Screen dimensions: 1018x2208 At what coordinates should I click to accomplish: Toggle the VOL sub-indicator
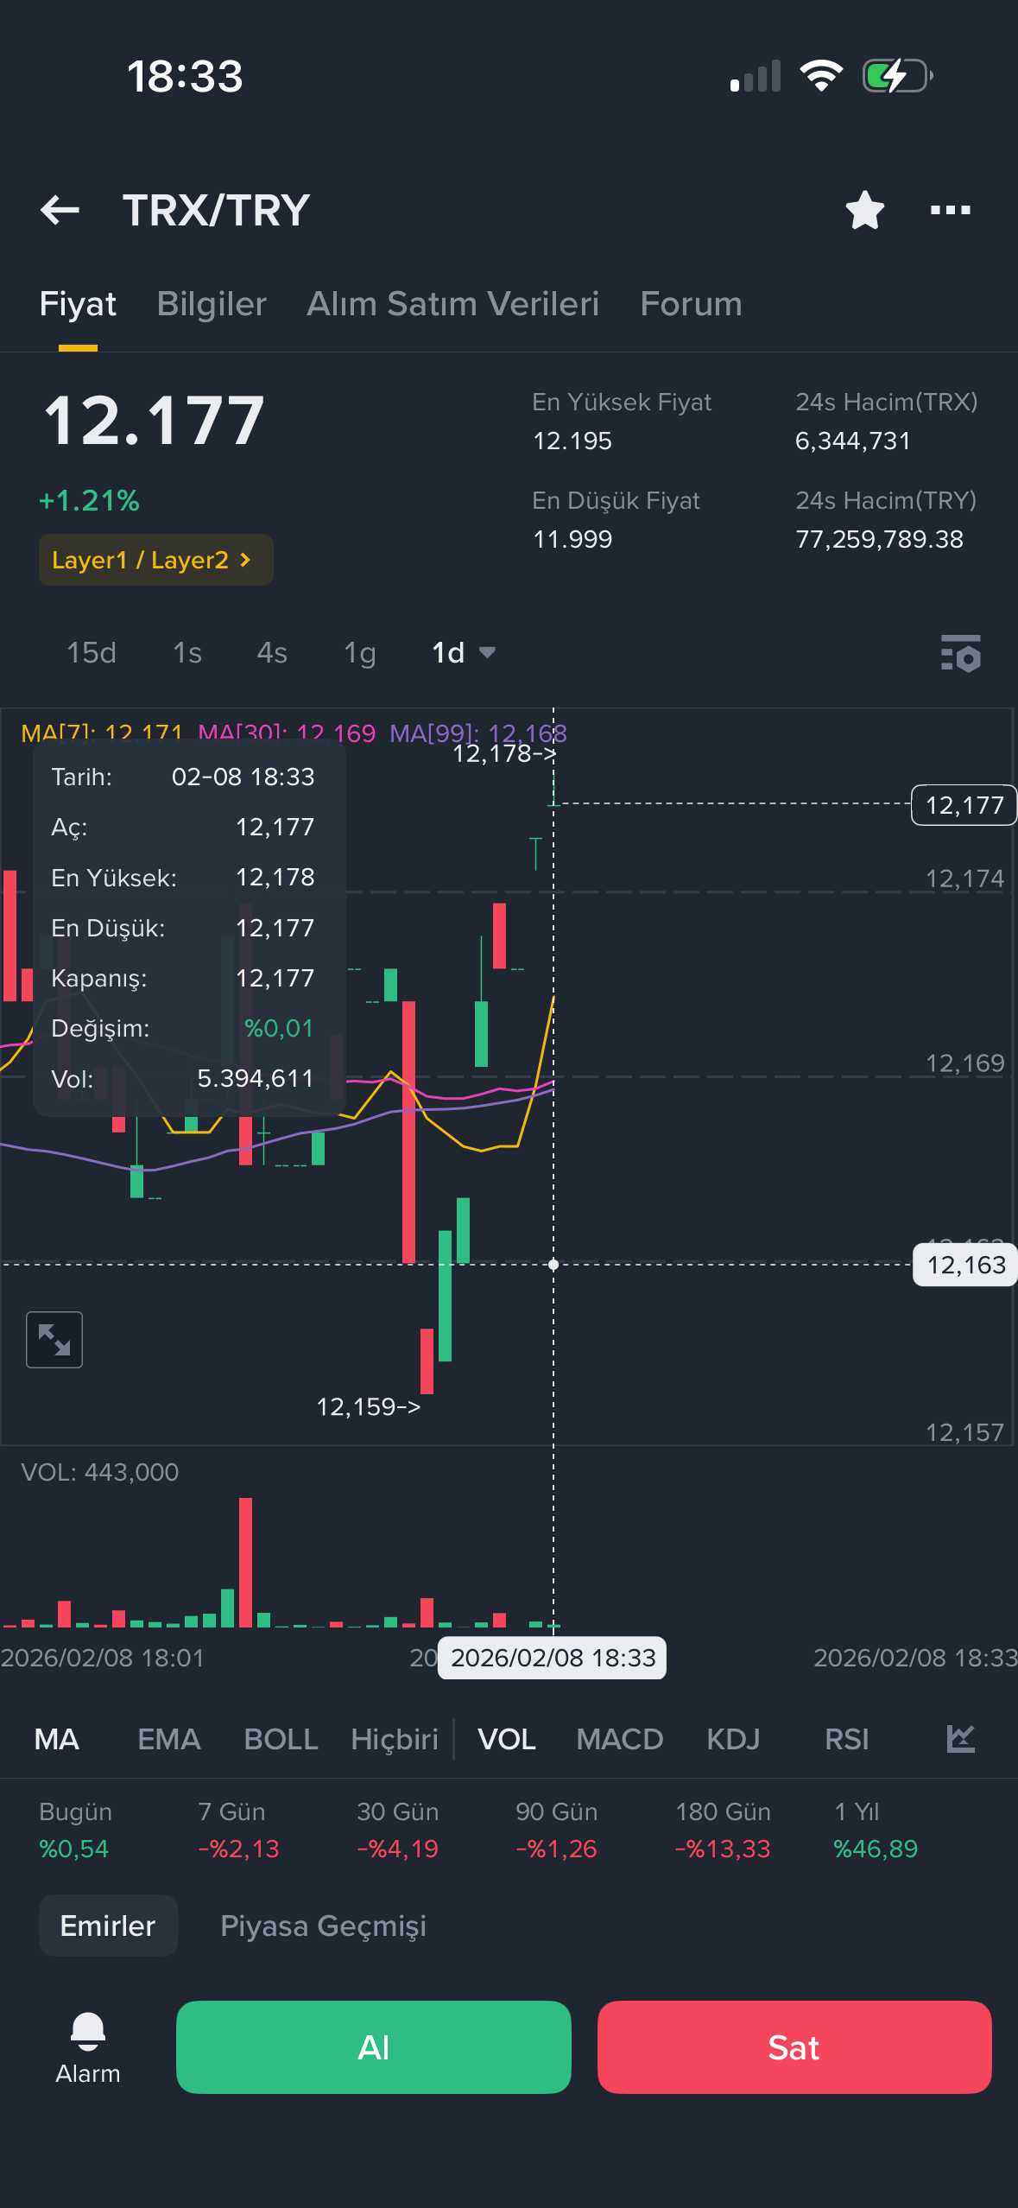click(507, 1739)
